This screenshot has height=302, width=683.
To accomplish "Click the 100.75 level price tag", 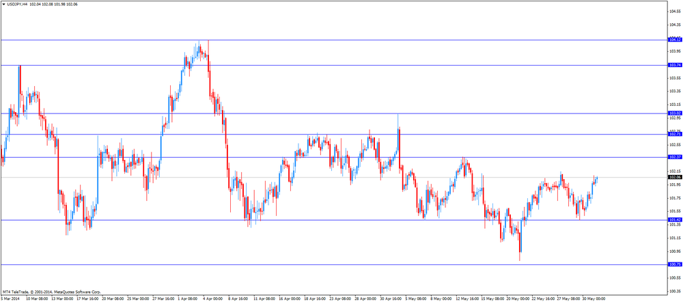I will pyautogui.click(x=675, y=264).
